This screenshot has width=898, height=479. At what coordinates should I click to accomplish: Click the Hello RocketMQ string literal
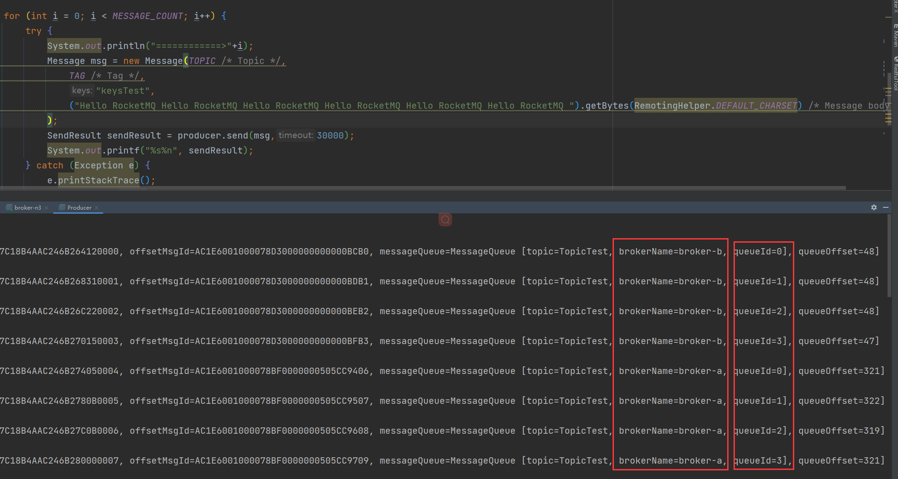[x=324, y=105]
